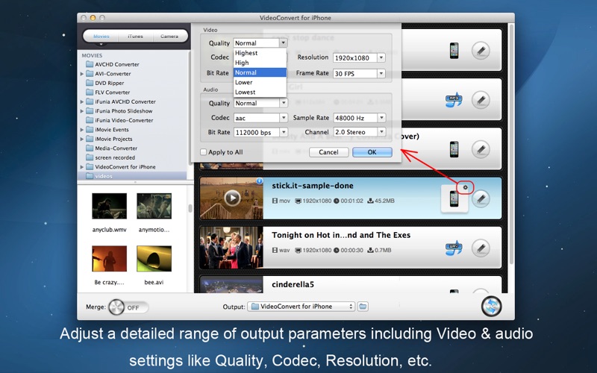Screen dimensions: 597x373
Task: Select the cinderella5 list item
Action: 350,284
